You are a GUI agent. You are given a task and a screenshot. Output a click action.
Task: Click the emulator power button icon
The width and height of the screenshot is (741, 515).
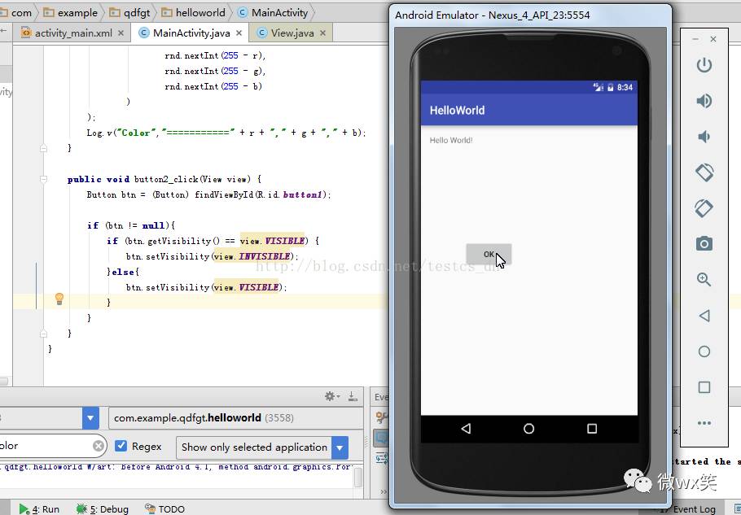pyautogui.click(x=704, y=64)
